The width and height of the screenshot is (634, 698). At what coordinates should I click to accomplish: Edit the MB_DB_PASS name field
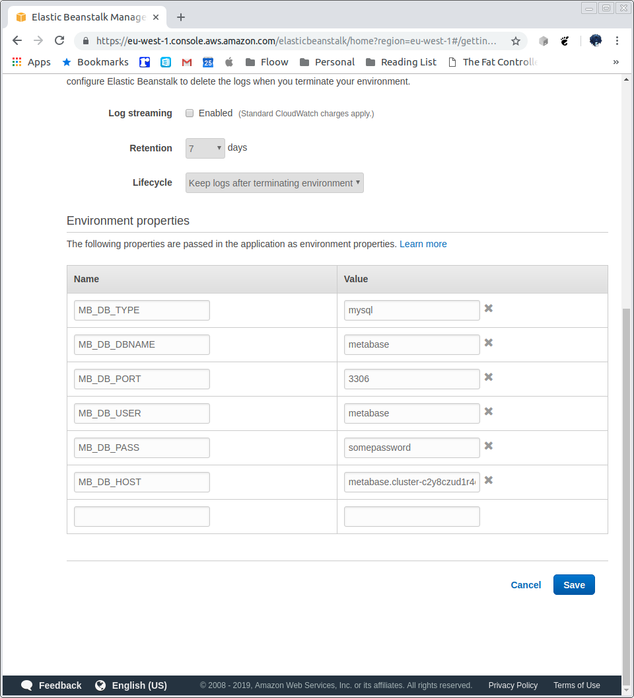coord(142,447)
